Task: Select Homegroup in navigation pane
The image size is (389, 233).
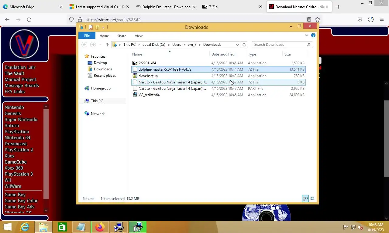Action: coord(100,88)
